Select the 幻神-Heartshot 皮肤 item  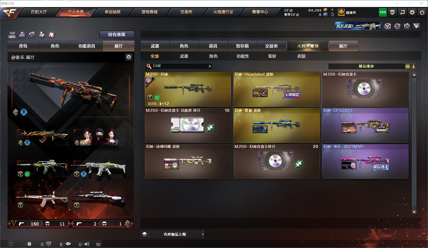277,89
